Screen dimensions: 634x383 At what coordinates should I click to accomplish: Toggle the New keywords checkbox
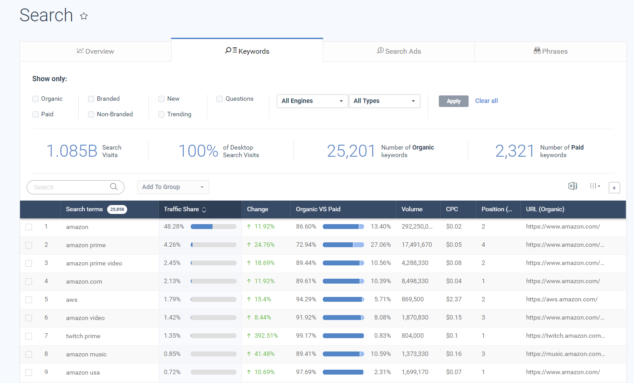161,99
